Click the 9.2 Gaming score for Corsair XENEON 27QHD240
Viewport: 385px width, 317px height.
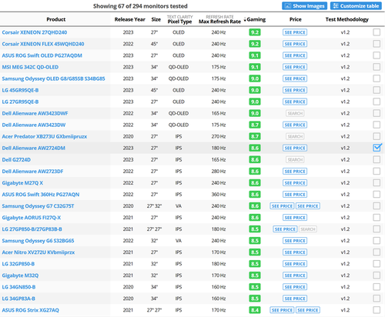(x=255, y=32)
